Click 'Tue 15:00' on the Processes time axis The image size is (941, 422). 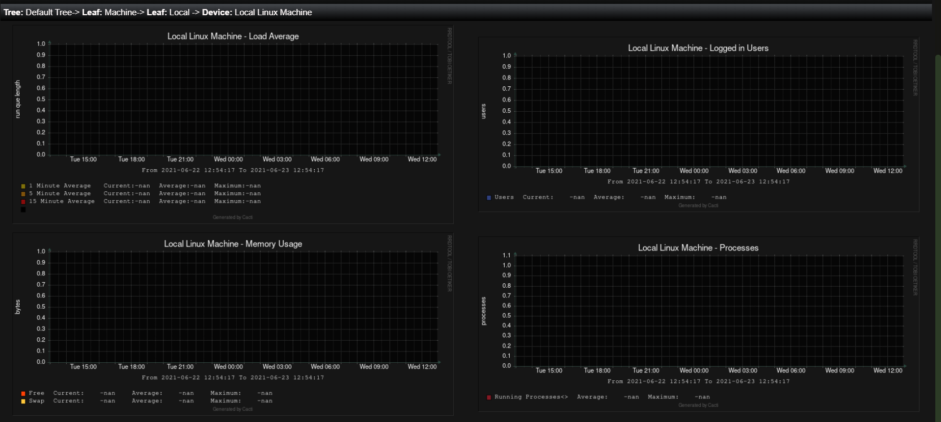point(549,371)
